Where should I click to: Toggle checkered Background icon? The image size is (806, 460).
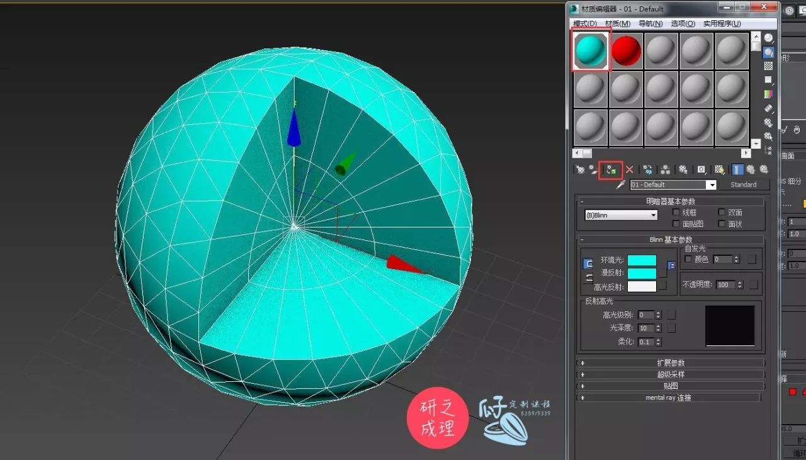tap(768, 66)
